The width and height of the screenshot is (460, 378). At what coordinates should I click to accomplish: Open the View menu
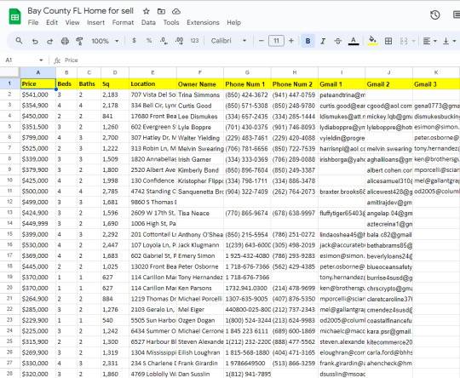pos(72,23)
